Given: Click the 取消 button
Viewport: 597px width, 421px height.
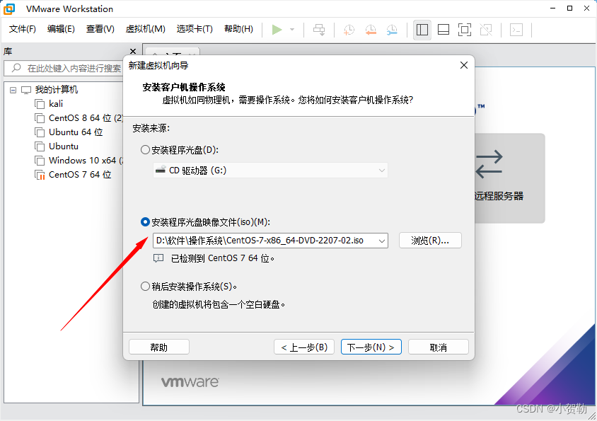Looking at the screenshot, I should (439, 347).
